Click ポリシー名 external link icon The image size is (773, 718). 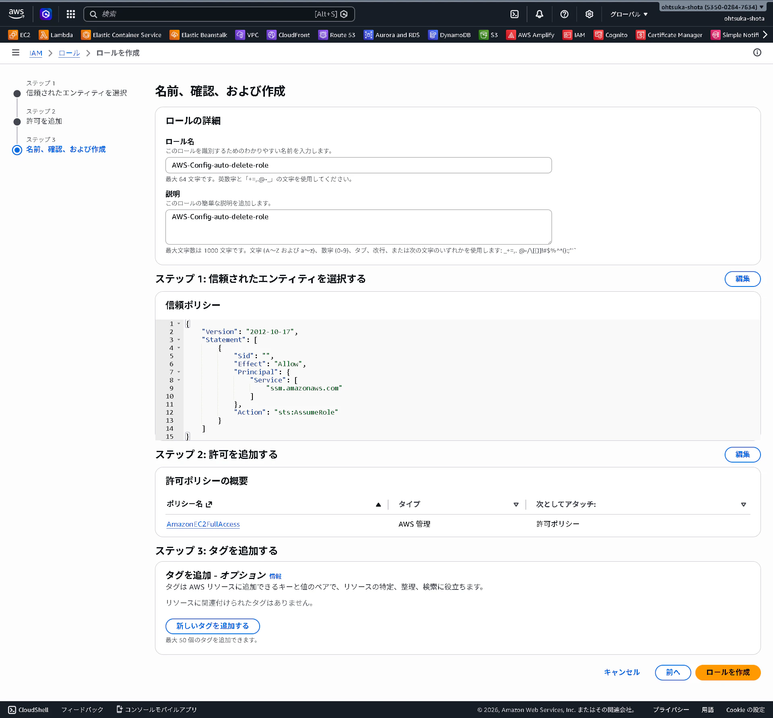(x=209, y=504)
